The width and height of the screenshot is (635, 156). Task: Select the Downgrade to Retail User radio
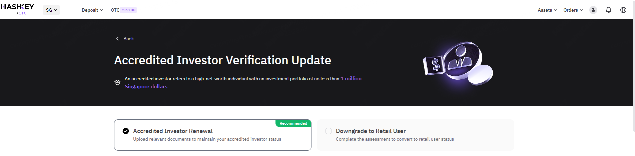point(329,131)
